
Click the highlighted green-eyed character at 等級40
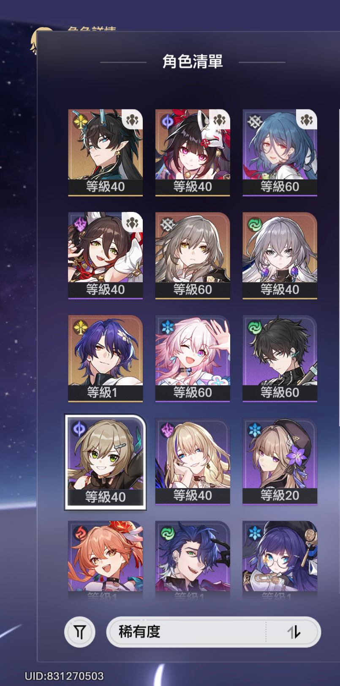point(105,462)
